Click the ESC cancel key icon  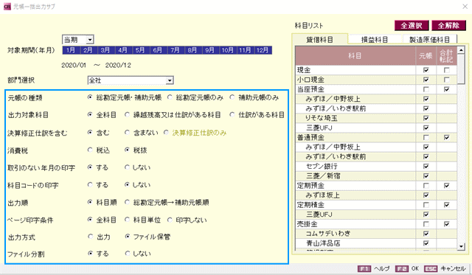pyautogui.click(x=431, y=268)
